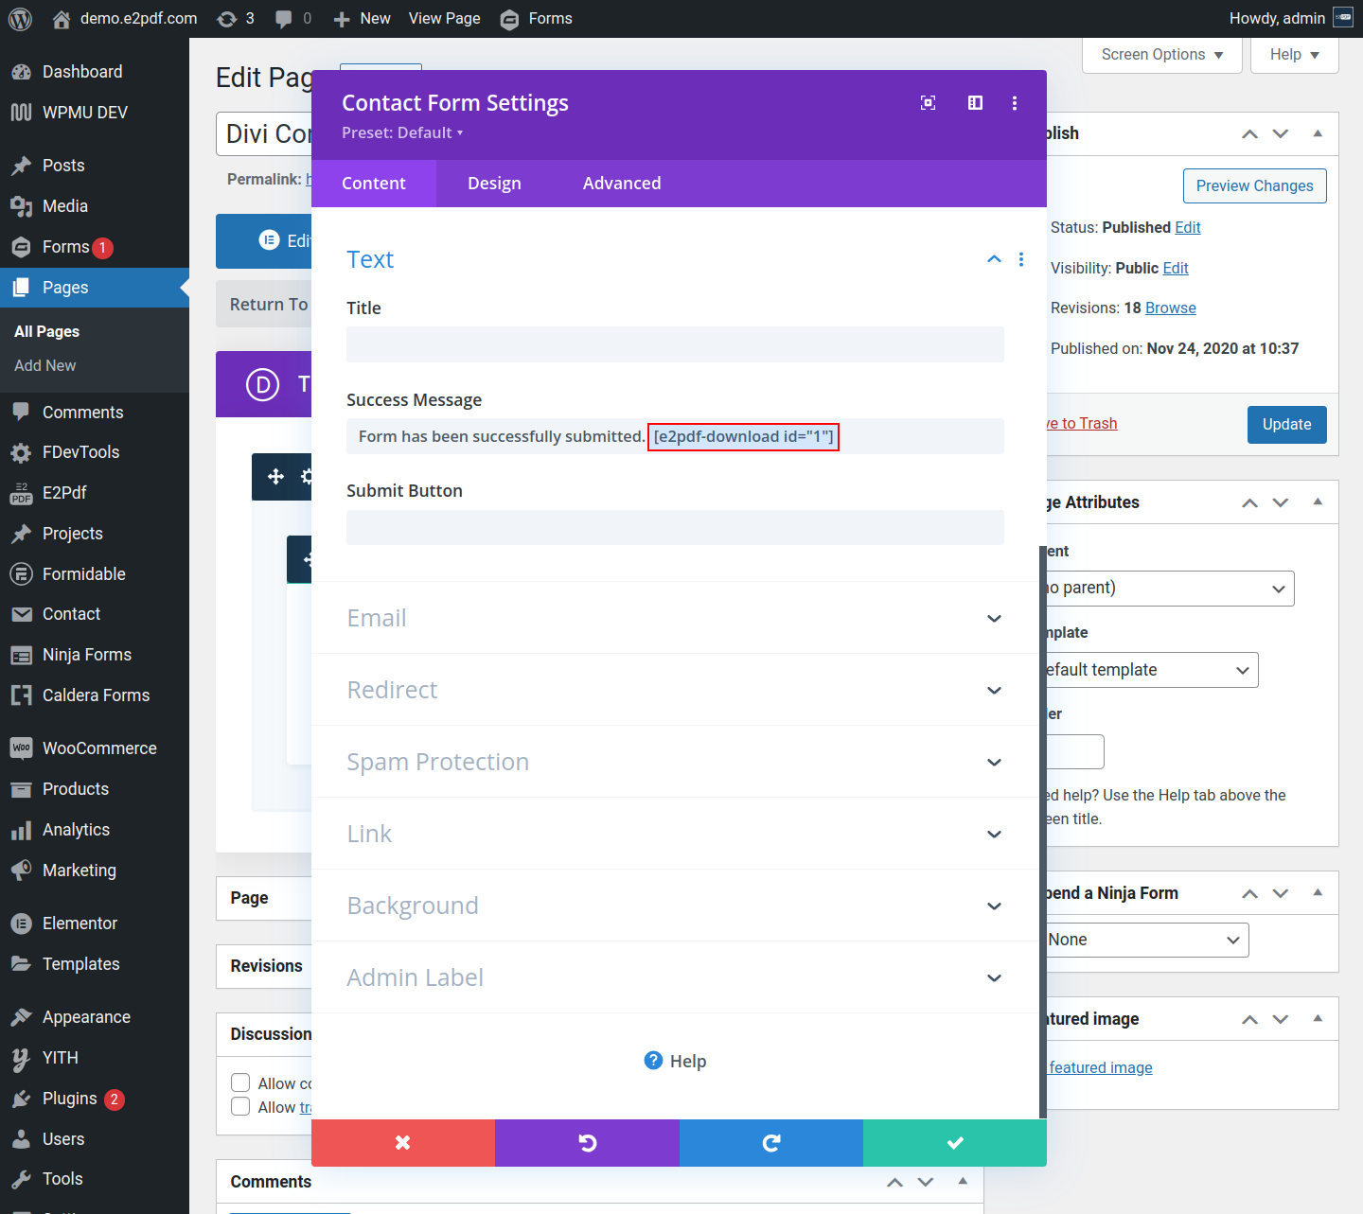Open the Ninja Form None dropdown
1363x1214 pixels.
point(1144,940)
